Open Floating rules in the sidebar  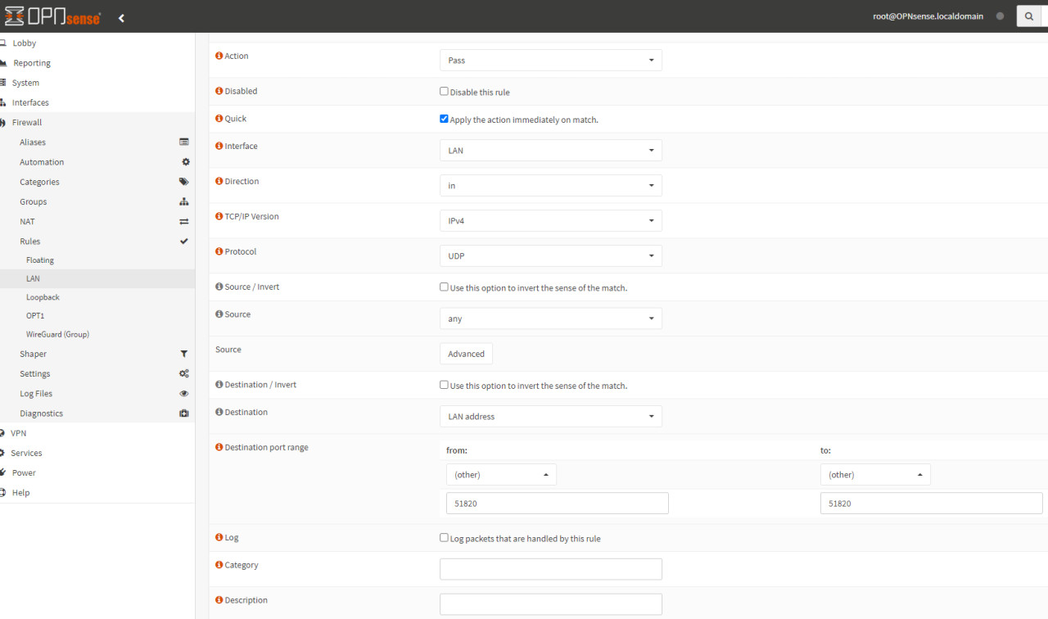40,260
